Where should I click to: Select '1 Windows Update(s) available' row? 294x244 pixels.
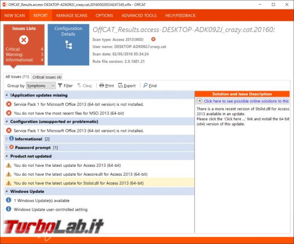(100, 200)
